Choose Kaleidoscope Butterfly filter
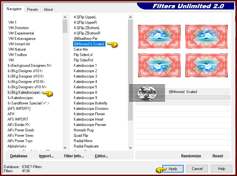This screenshot has width=237, height=176. [91, 103]
